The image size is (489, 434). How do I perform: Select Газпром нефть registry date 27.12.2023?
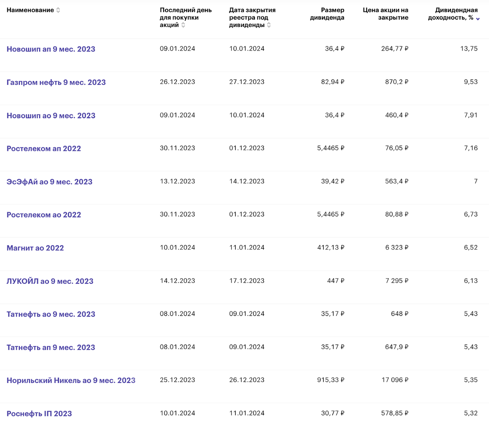point(247,82)
